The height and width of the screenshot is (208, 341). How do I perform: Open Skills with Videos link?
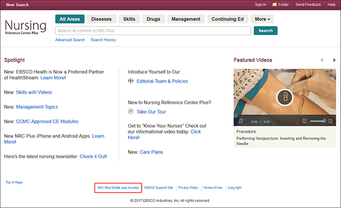(x=34, y=92)
